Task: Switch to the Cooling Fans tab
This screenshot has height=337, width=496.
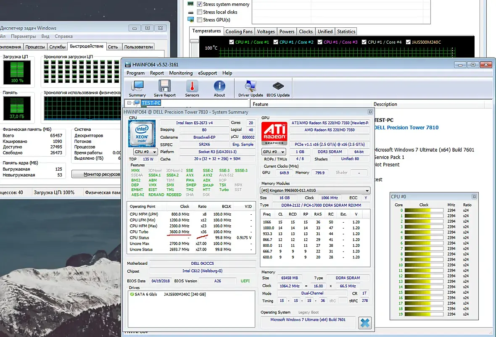Action: [x=239, y=32]
